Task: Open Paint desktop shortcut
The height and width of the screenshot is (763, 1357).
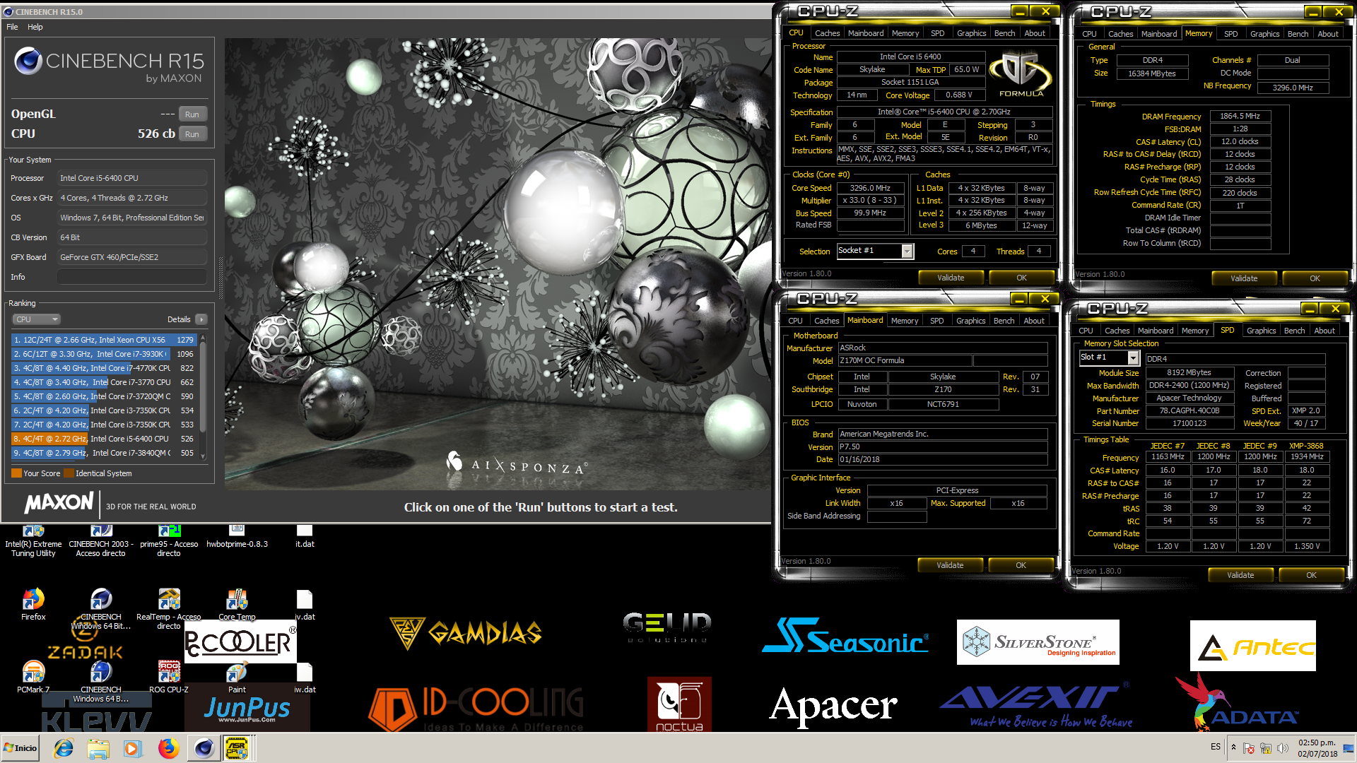Action: 237,678
